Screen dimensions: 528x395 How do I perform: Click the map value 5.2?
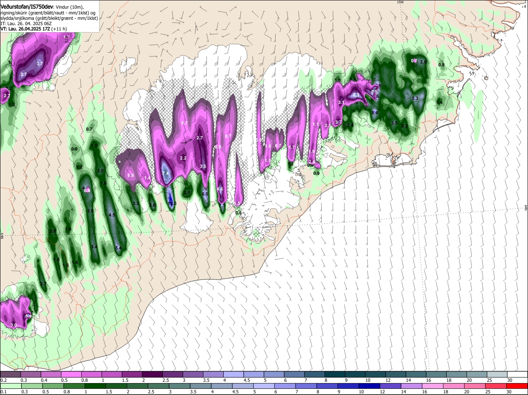[x=356, y=95]
